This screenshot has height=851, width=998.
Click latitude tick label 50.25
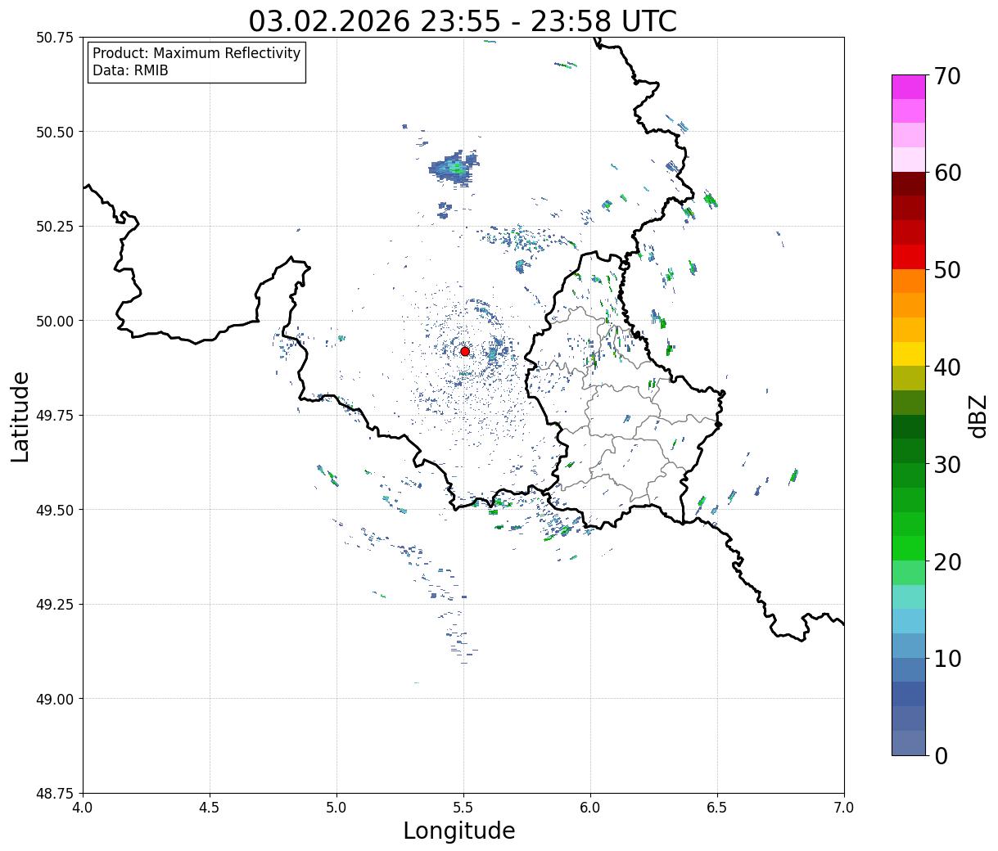point(55,227)
